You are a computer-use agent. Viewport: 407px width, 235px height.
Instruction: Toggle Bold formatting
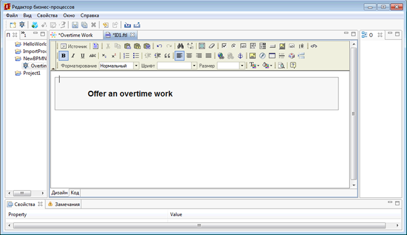[x=64, y=56]
